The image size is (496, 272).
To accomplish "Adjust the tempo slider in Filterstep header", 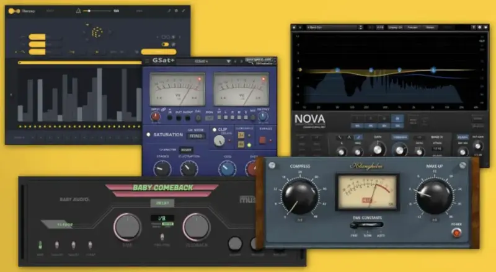I will (97, 11).
